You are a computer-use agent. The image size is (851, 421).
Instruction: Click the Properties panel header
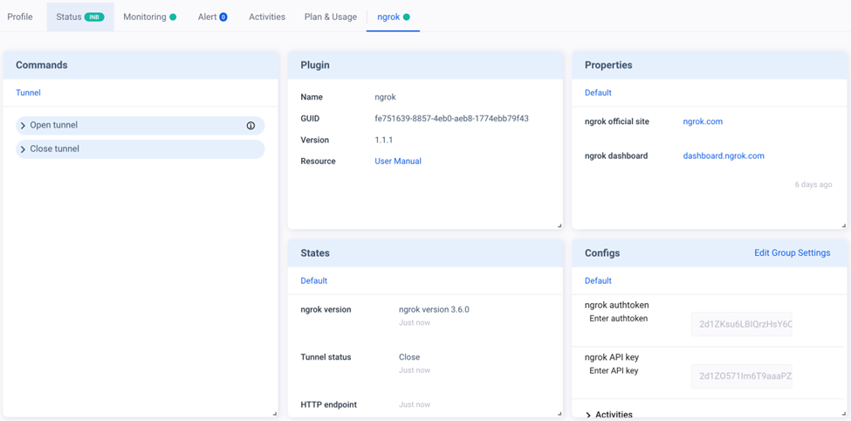pyautogui.click(x=710, y=66)
